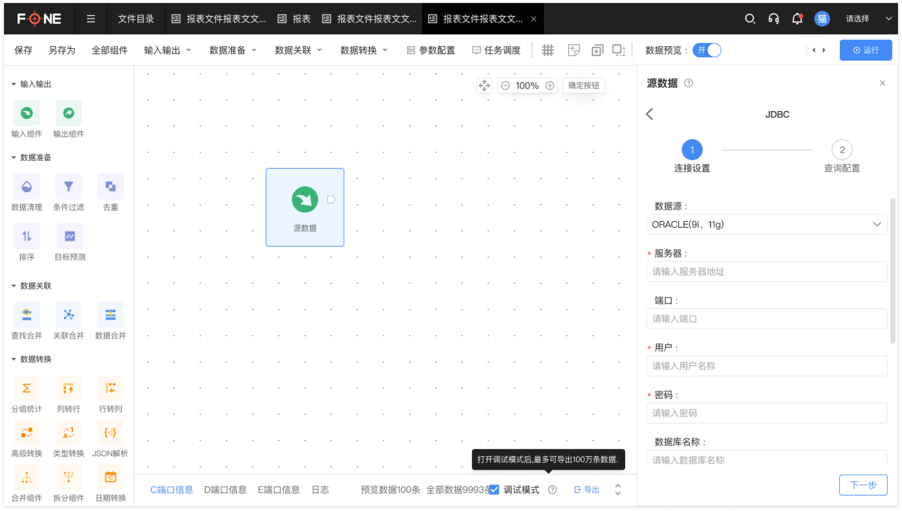Click the 条件过滤 filter component icon

point(69,187)
